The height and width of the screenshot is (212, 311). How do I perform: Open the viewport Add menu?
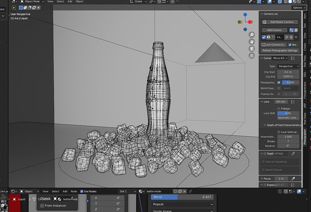point(70,2)
